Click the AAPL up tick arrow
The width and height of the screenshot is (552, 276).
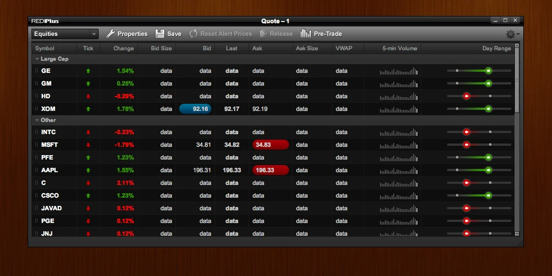click(88, 170)
